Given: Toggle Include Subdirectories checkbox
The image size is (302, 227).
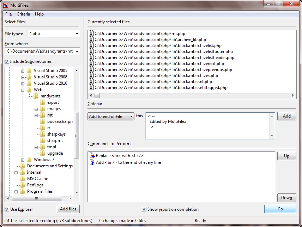Looking at the screenshot, I should point(7,61).
